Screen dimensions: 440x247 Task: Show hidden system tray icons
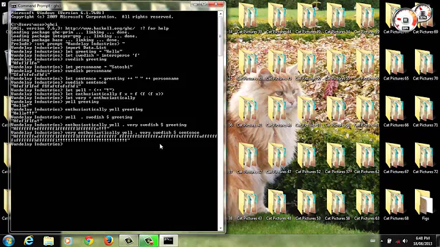tap(381, 241)
